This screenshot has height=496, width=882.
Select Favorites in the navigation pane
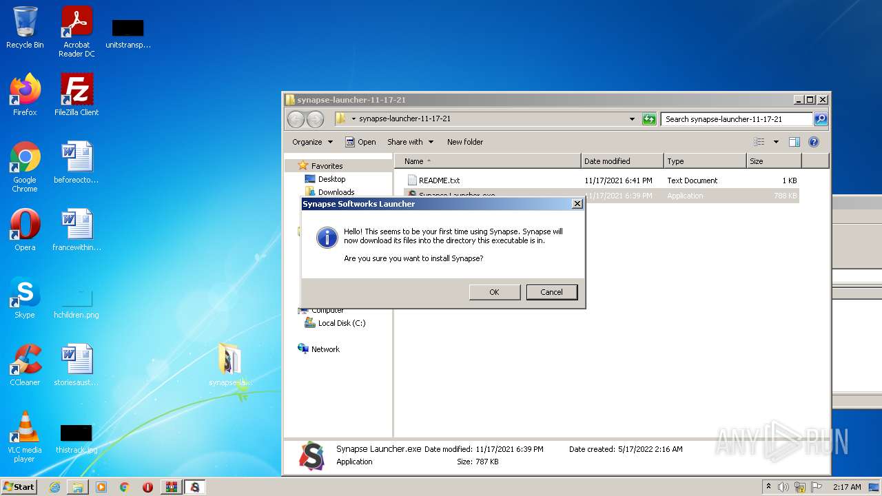327,166
